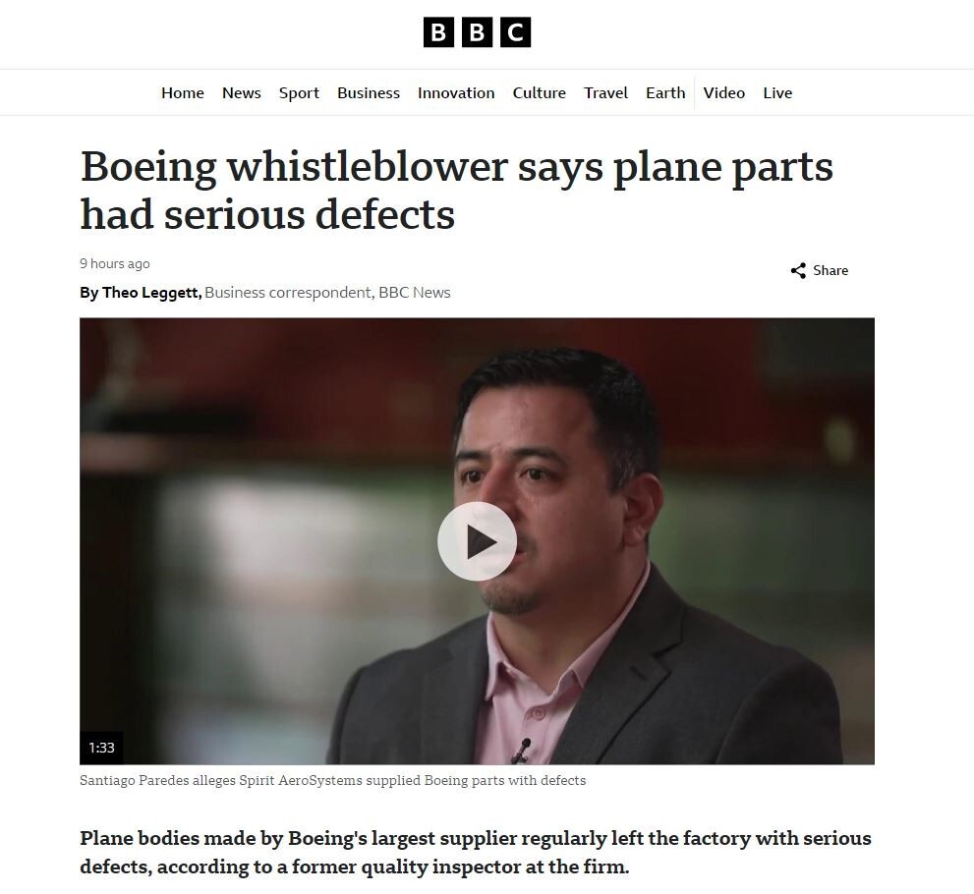
Task: Navigate to Culture
Action: (540, 93)
